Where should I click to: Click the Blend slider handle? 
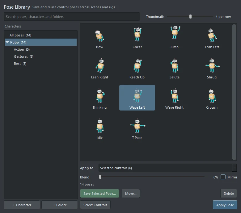click(x=100, y=177)
